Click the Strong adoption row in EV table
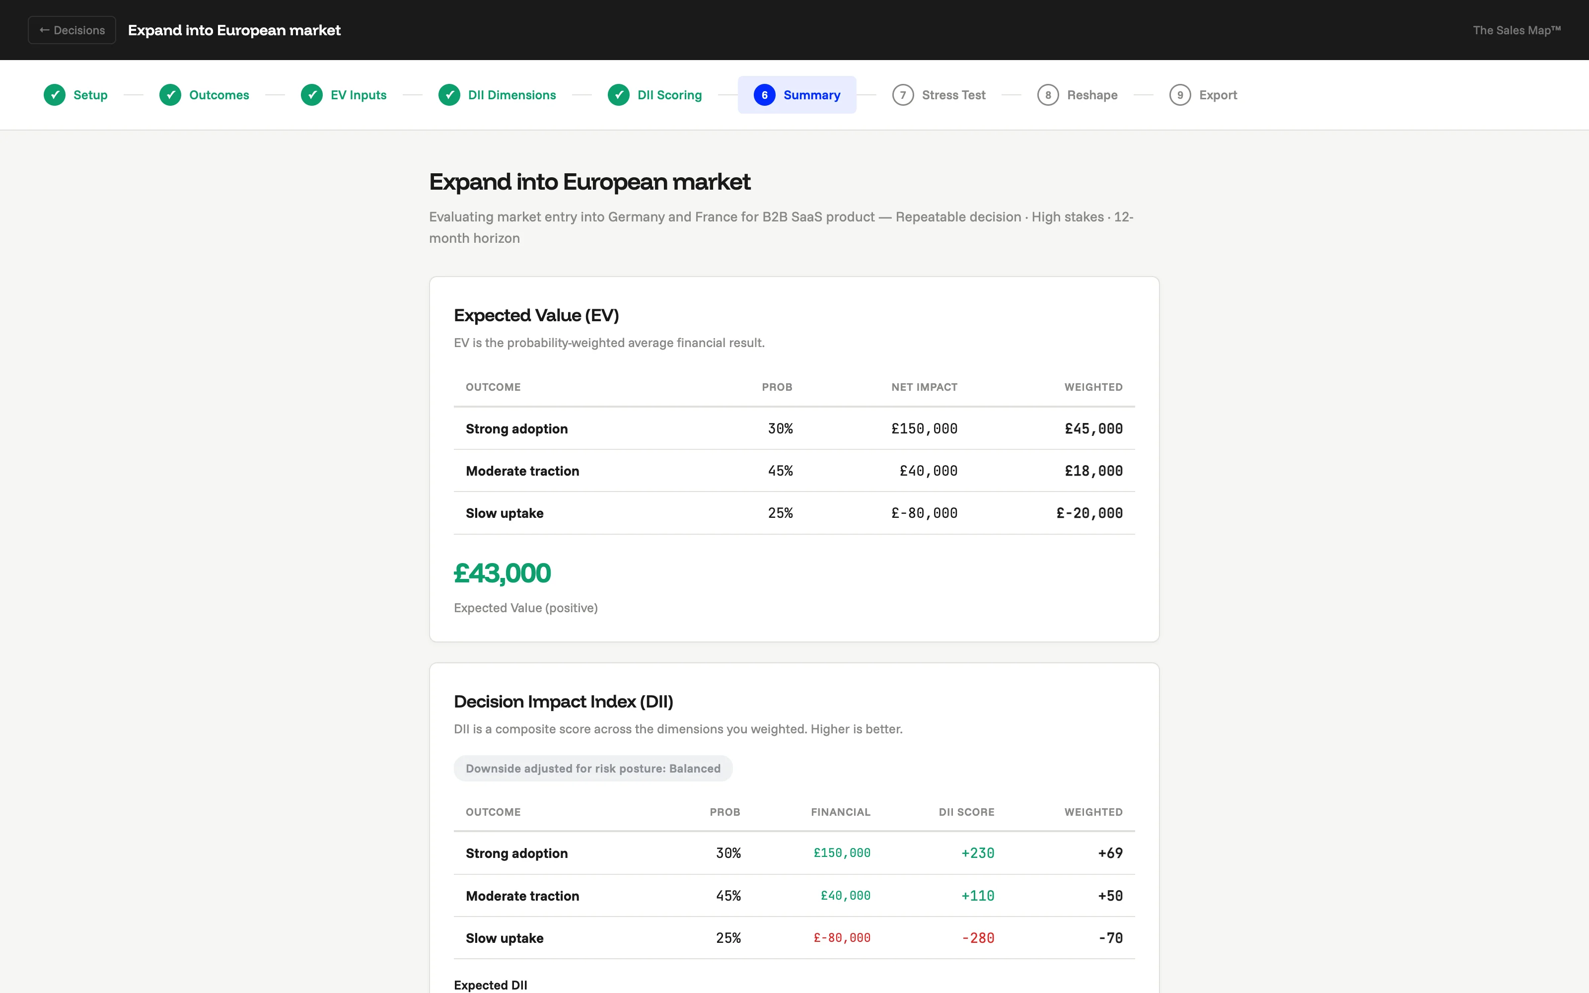1589x993 pixels. (x=794, y=429)
